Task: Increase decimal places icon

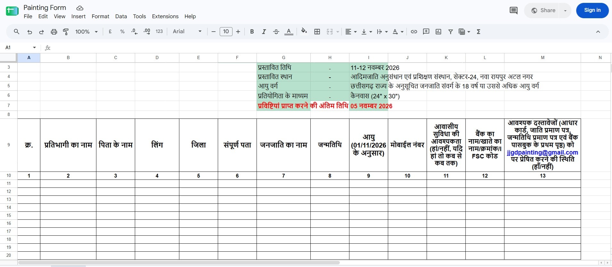Action: [x=147, y=32]
